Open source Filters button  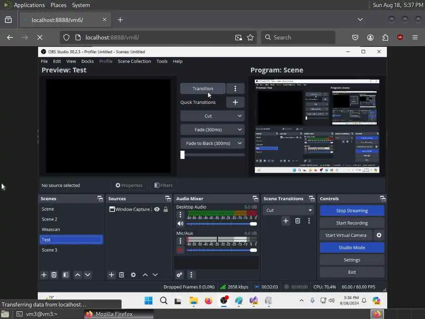(x=163, y=185)
